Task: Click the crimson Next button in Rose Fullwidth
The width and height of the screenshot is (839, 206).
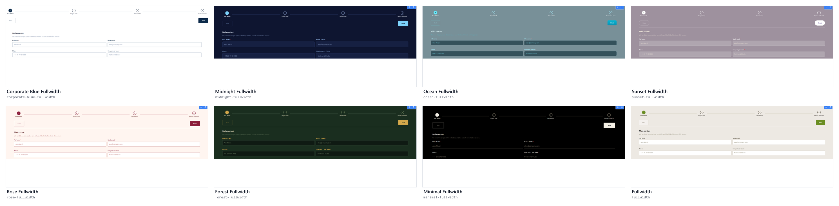Action: click(x=195, y=124)
